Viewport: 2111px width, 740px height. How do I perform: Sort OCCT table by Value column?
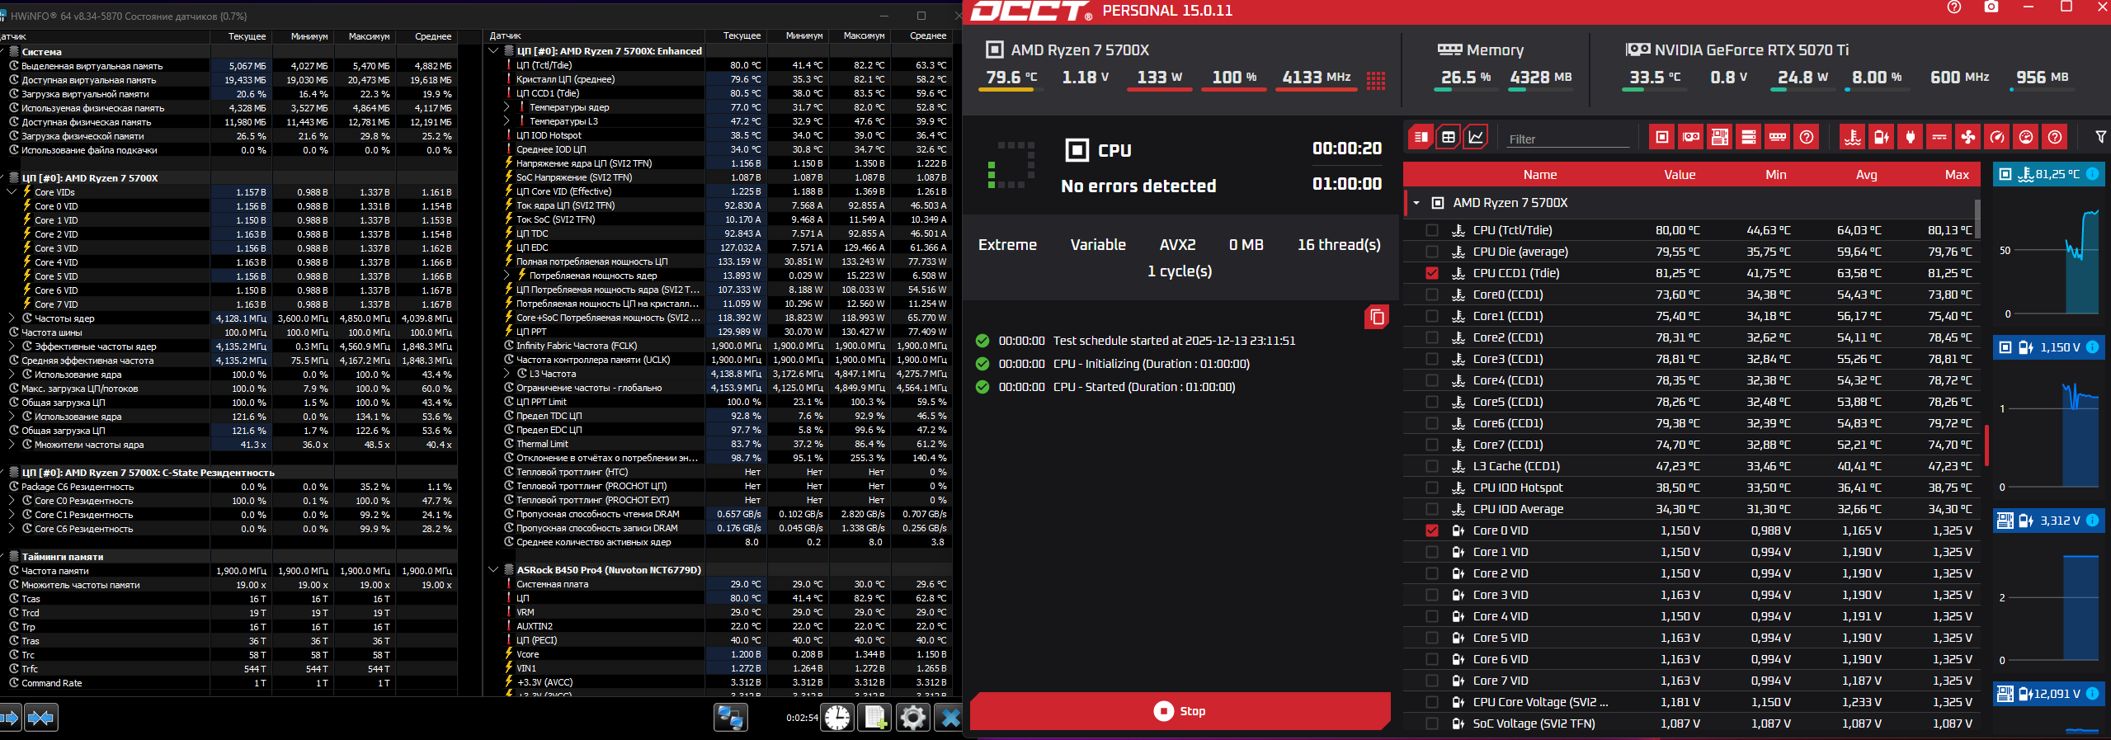[1679, 175]
